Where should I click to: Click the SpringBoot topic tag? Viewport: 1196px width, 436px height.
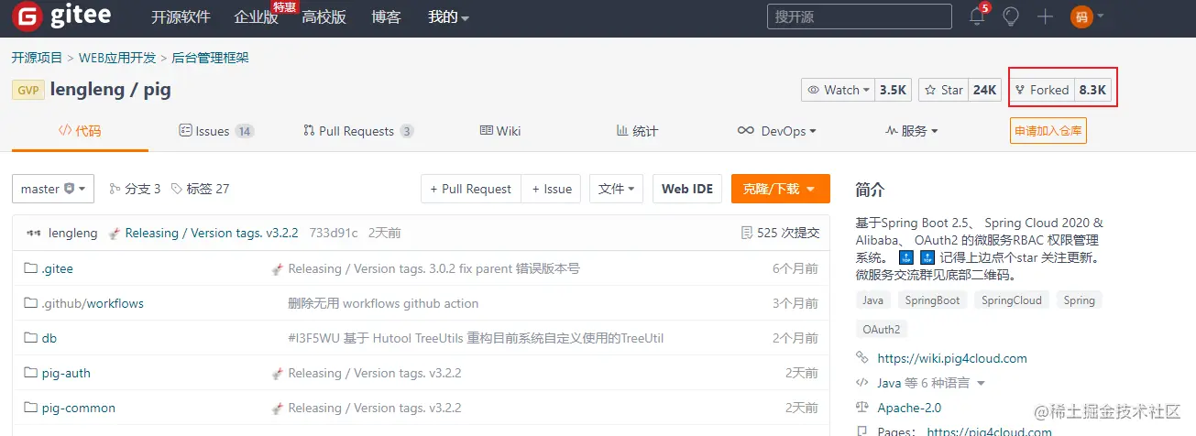pos(932,300)
